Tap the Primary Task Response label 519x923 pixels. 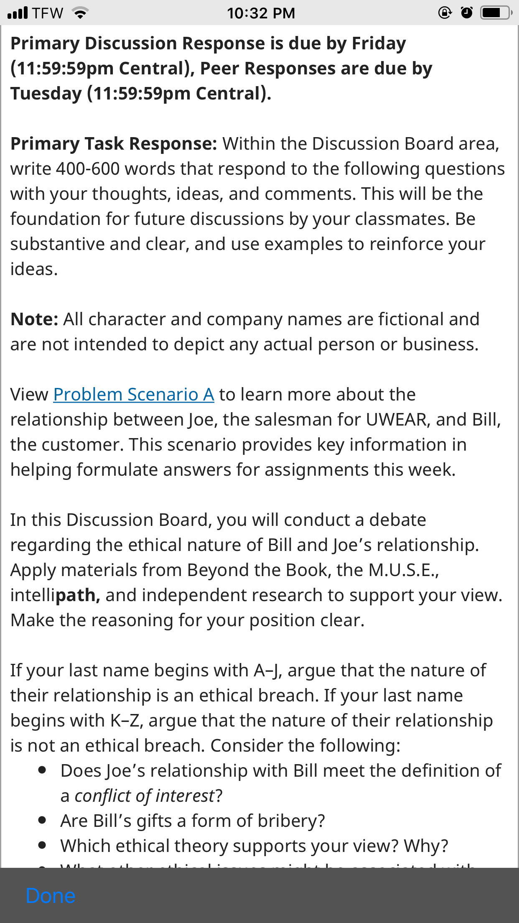point(114,144)
